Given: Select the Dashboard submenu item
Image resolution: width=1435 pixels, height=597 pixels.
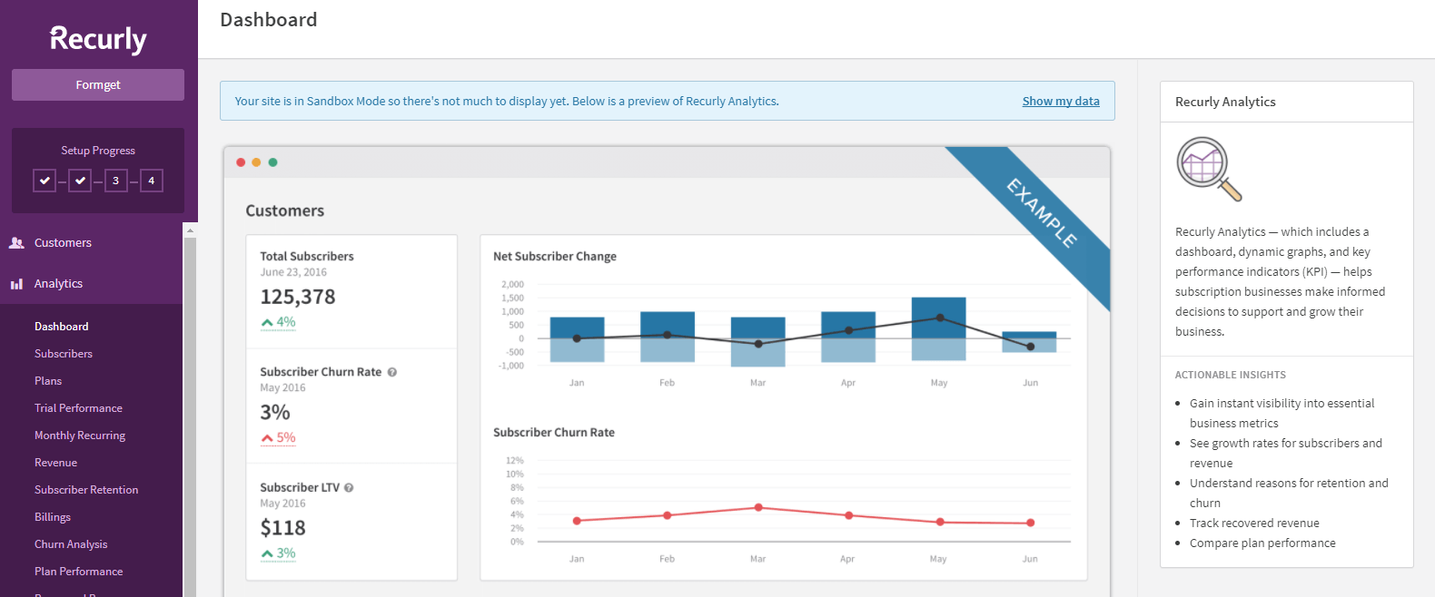Looking at the screenshot, I should [x=62, y=327].
